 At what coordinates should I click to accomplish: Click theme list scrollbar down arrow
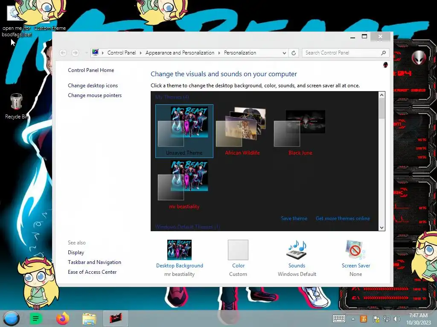[x=382, y=227]
